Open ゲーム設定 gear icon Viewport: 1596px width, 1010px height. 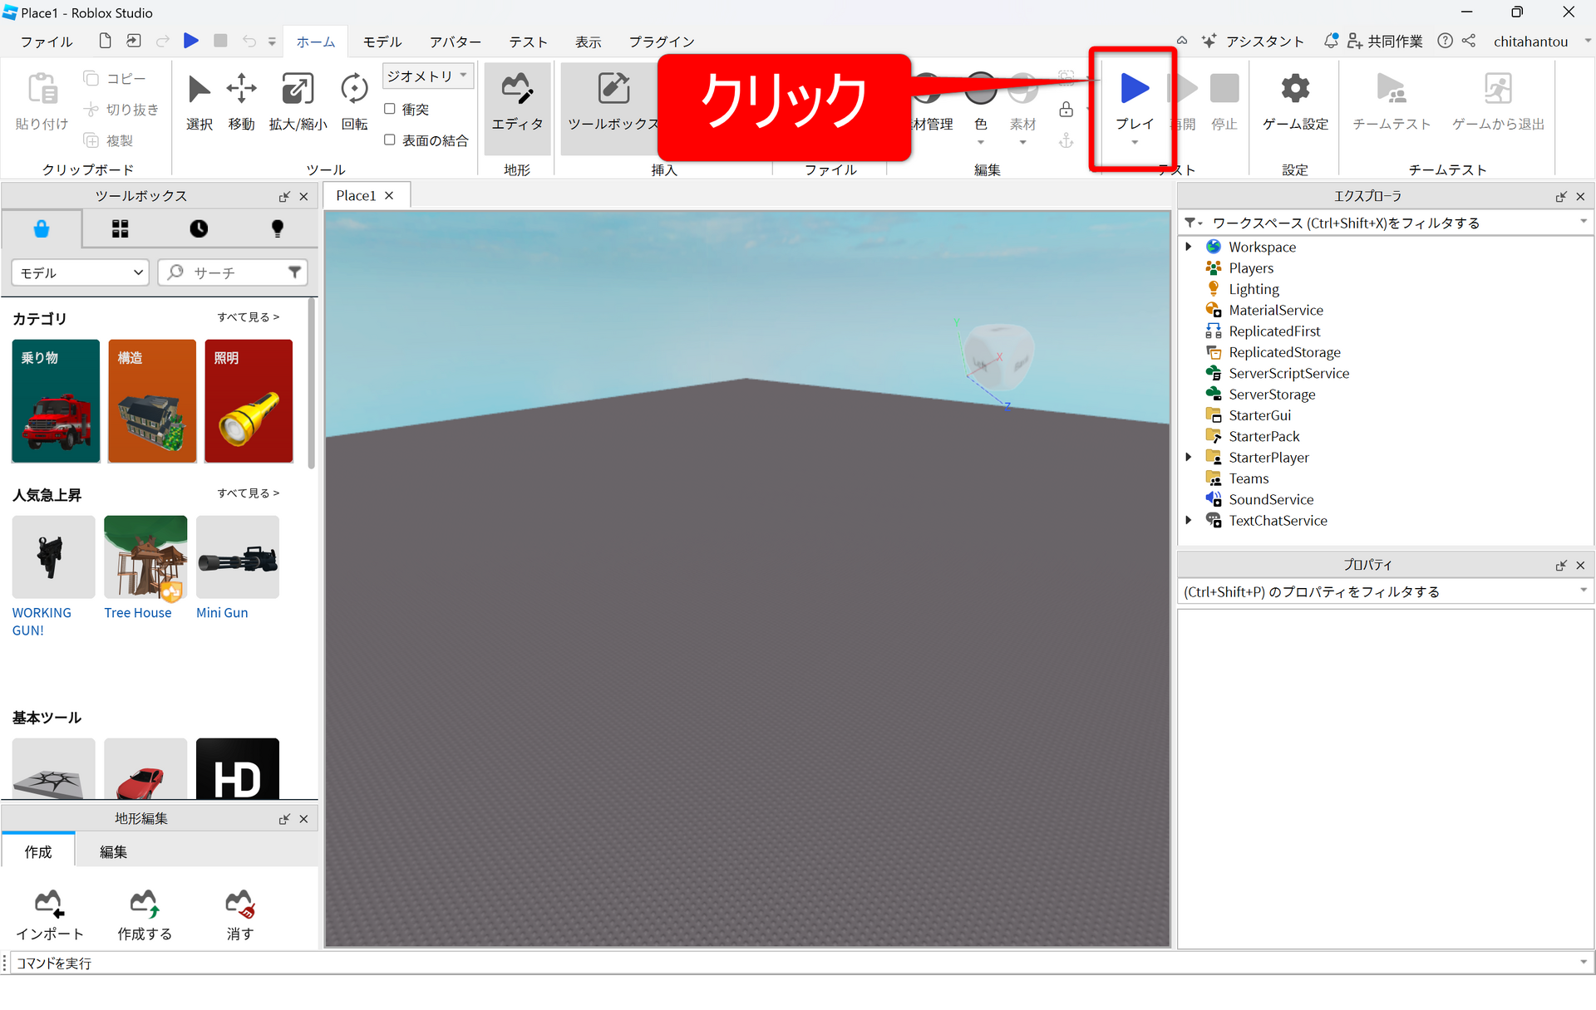click(1294, 90)
